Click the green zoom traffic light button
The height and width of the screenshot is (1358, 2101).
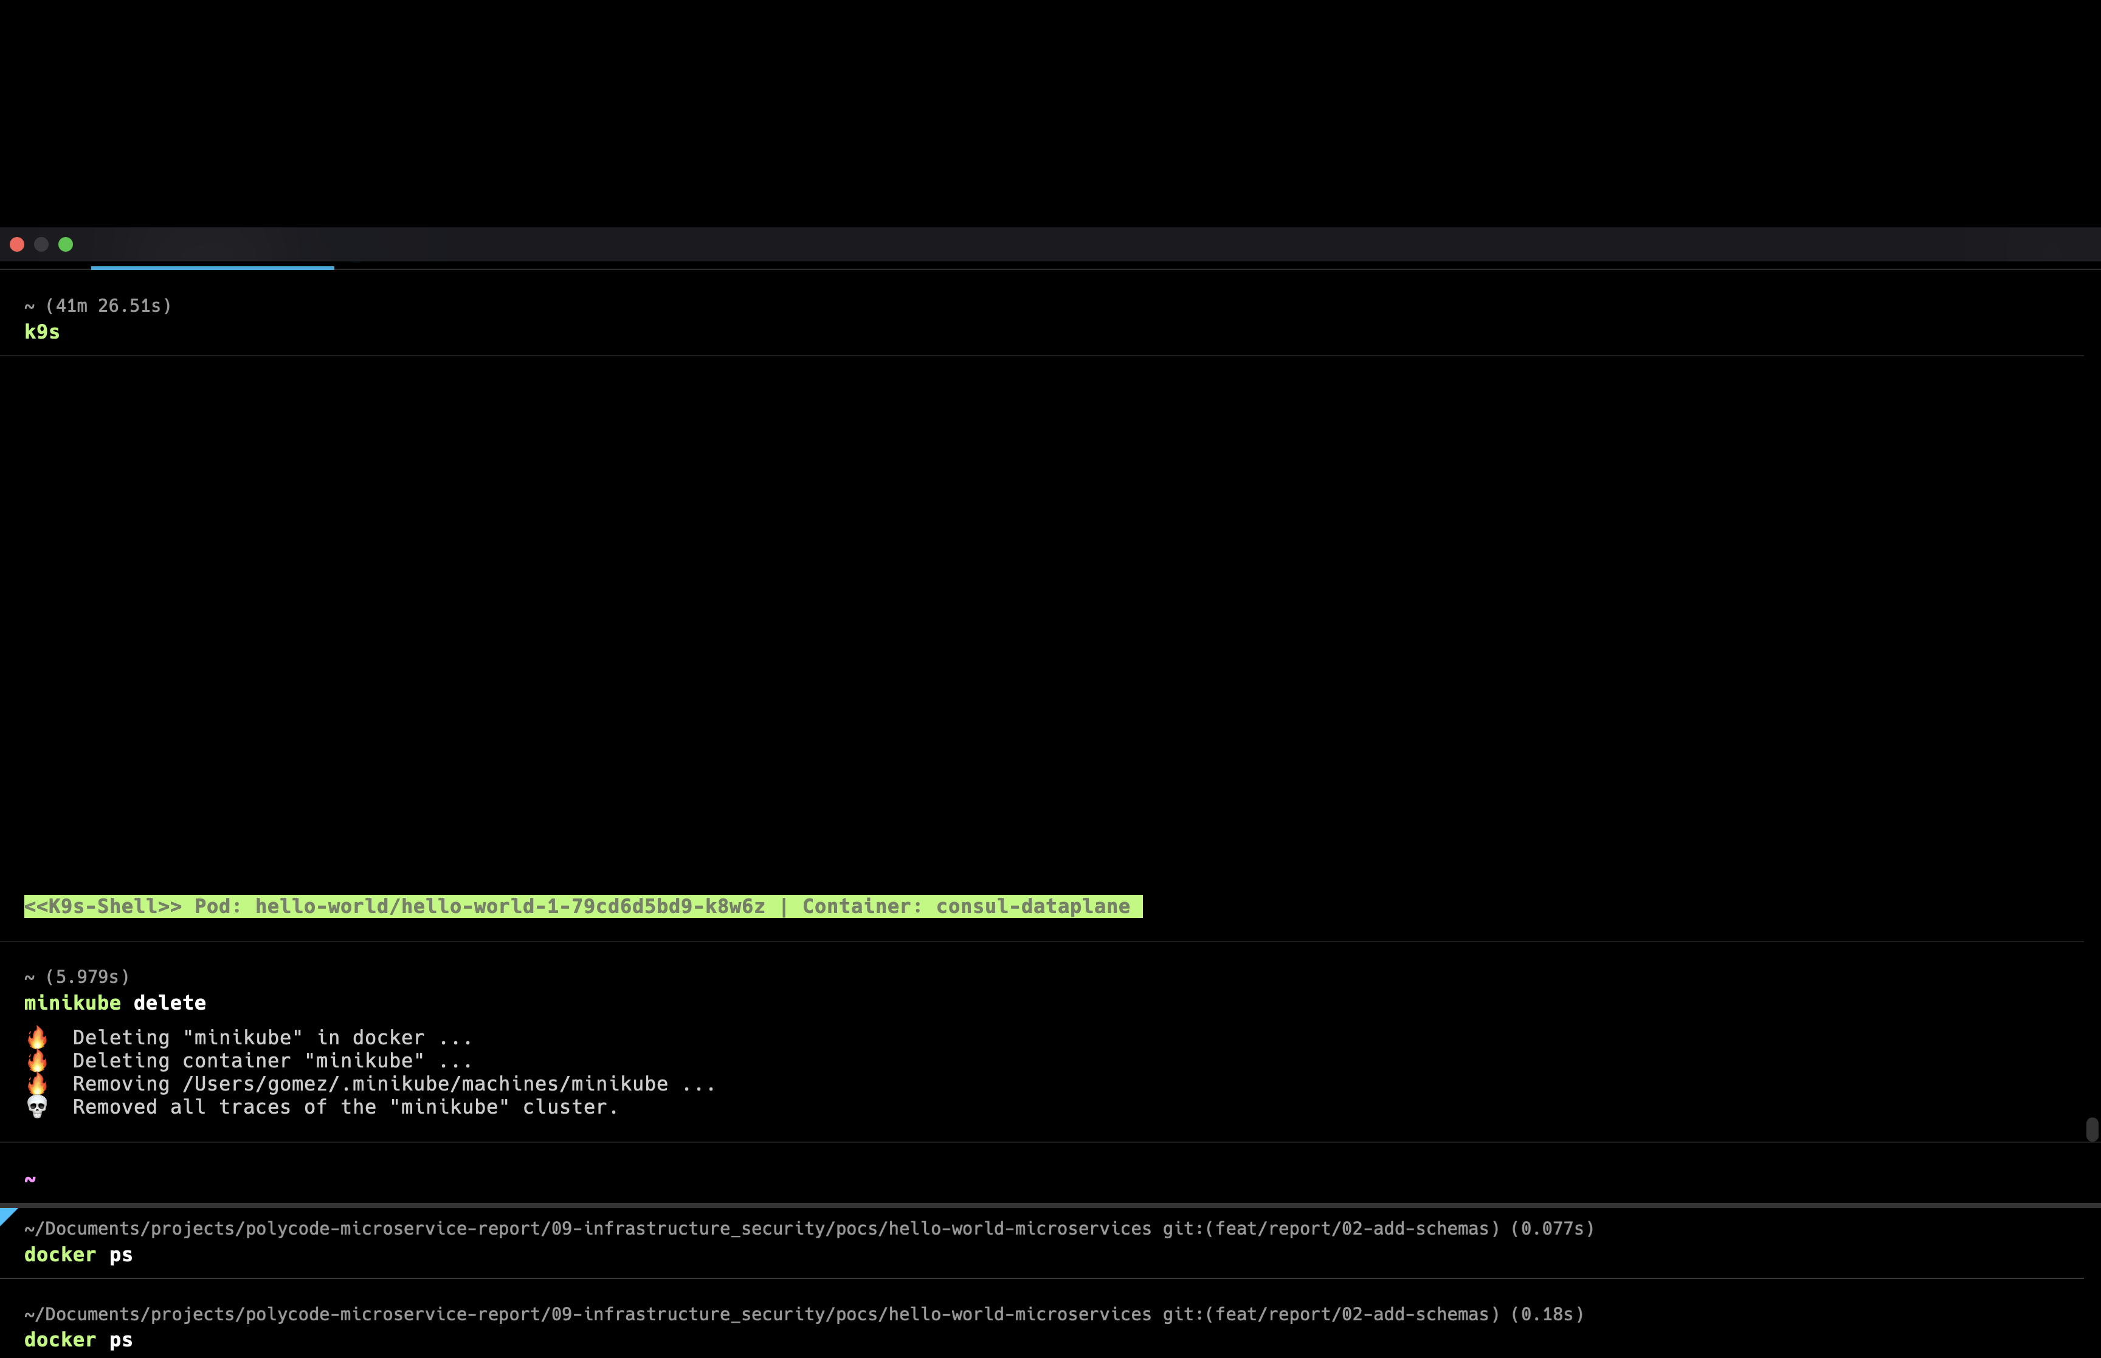tap(66, 244)
